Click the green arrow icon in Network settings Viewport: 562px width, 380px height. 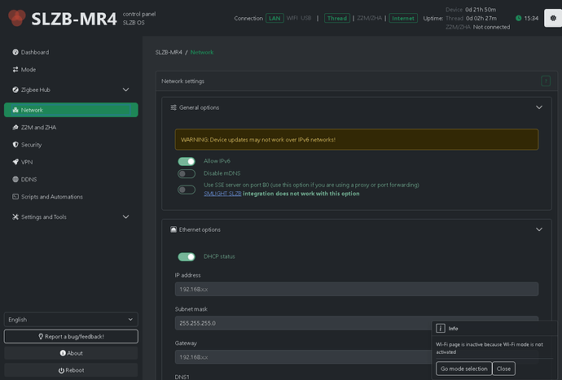545,81
